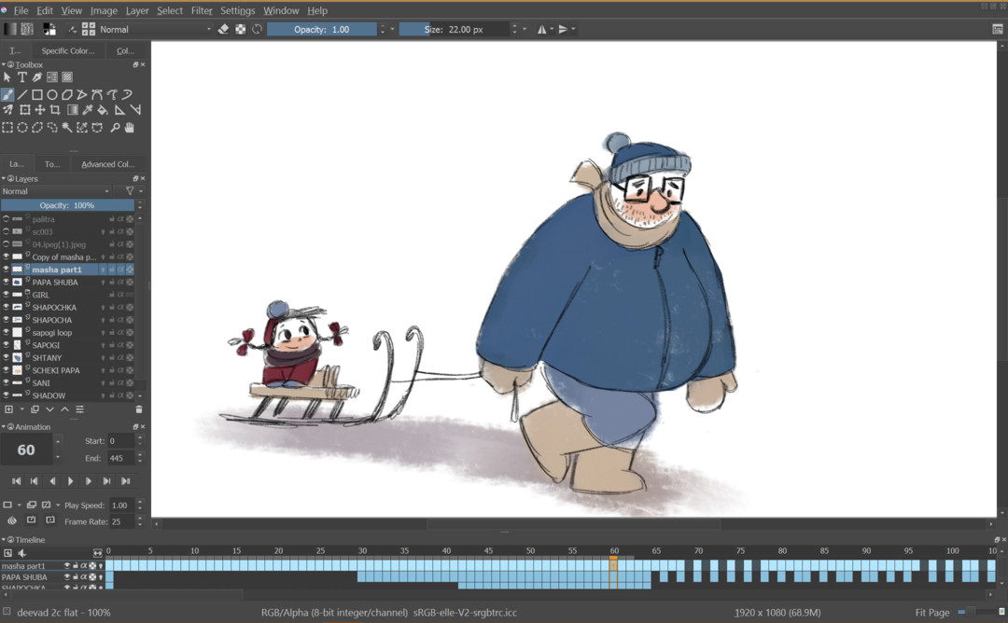1008x623 pixels.
Task: Select the Move tool
Action: [41, 109]
